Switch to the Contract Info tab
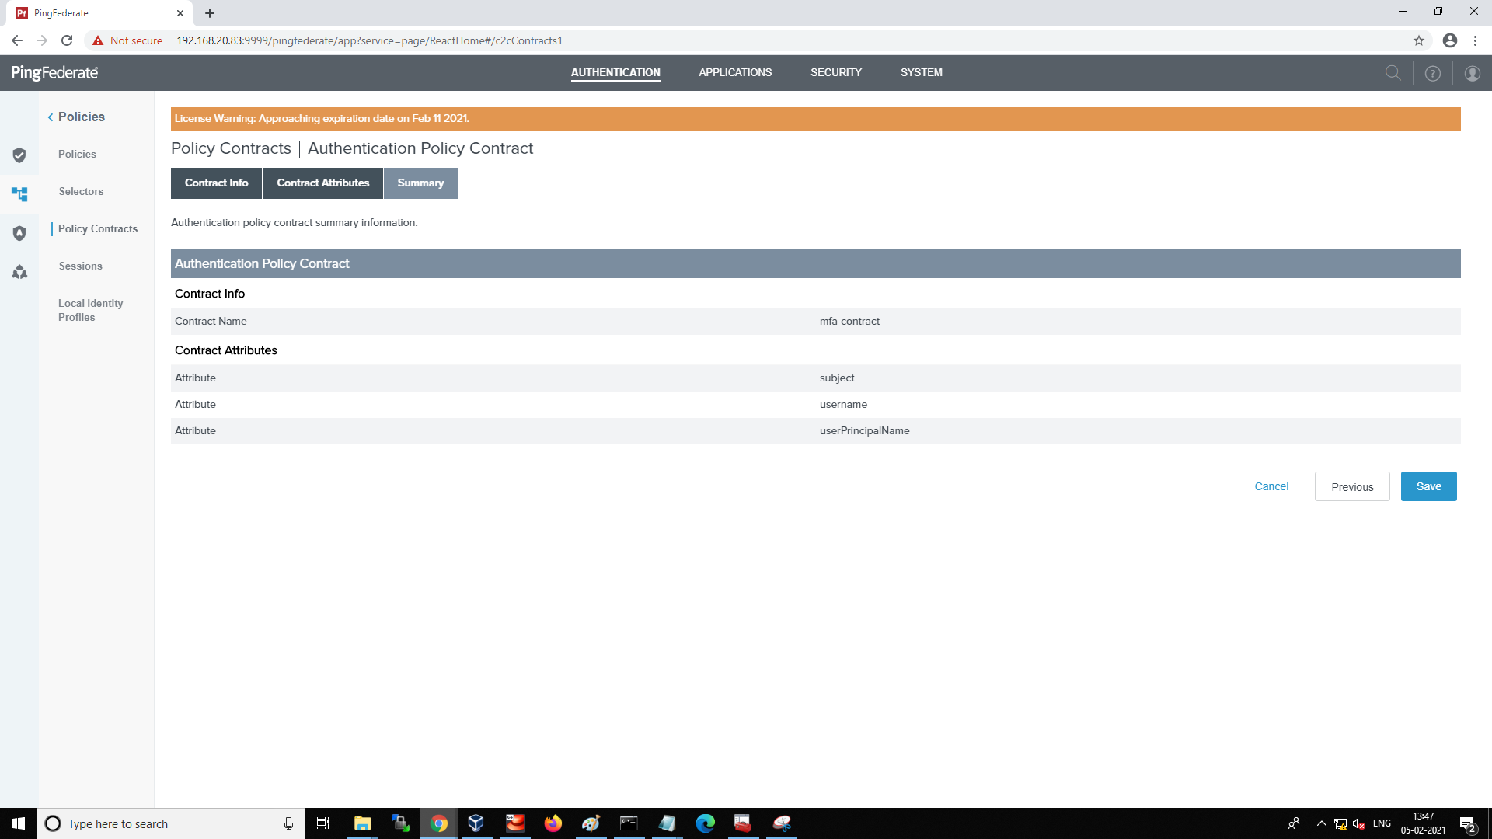The height and width of the screenshot is (839, 1492). [x=216, y=183]
